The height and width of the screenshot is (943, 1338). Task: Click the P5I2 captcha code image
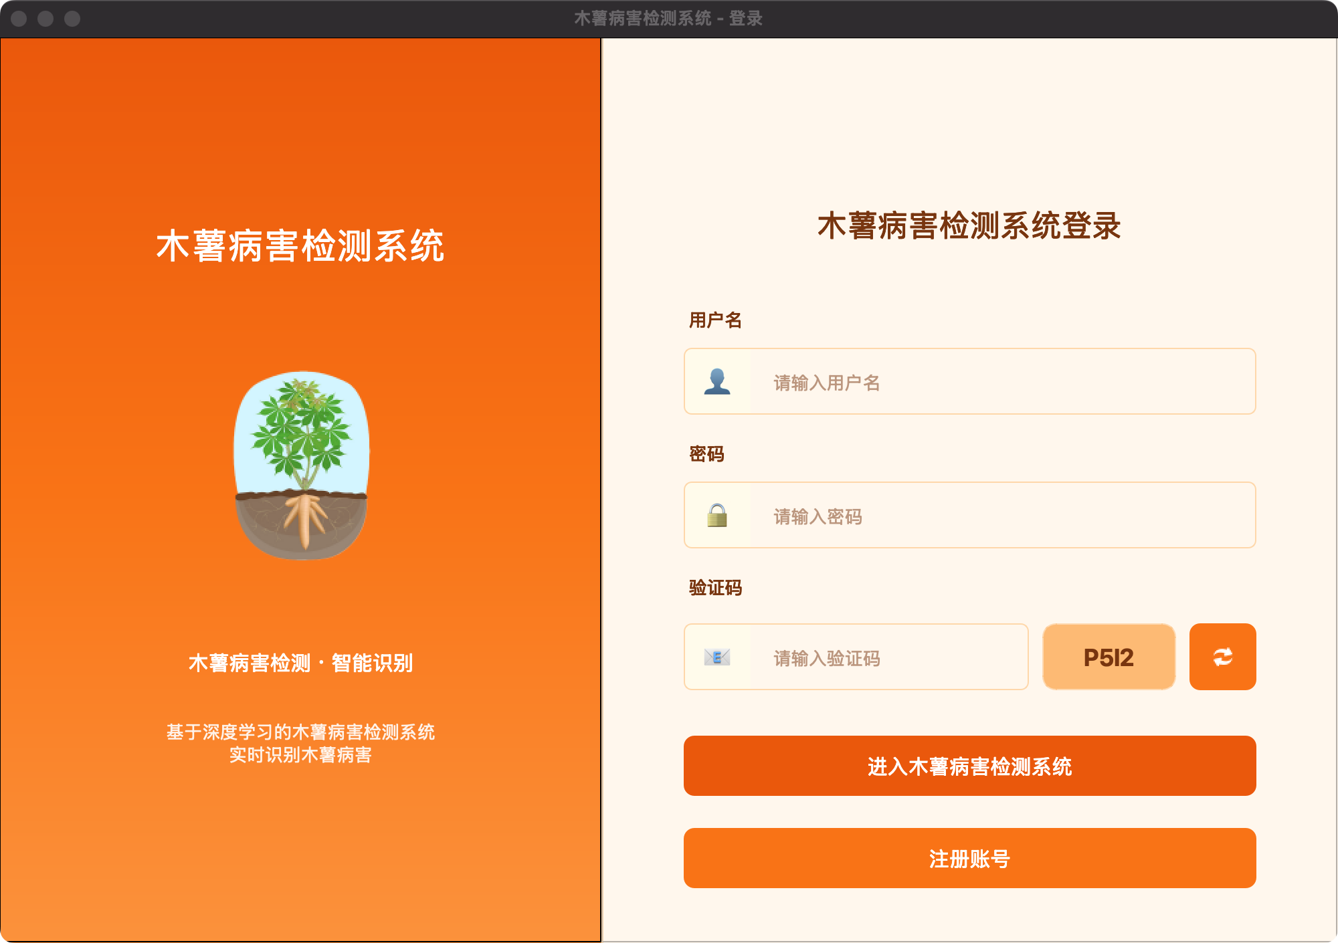pos(1109,657)
